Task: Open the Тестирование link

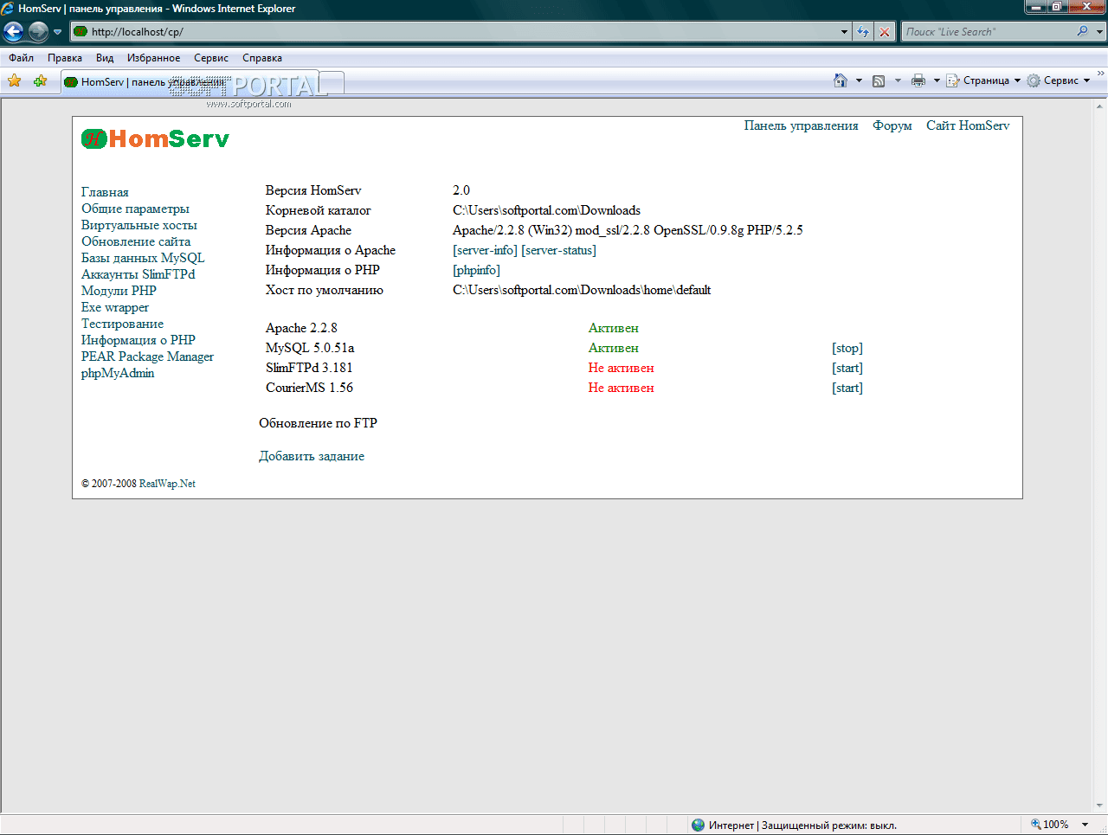Action: tap(122, 324)
